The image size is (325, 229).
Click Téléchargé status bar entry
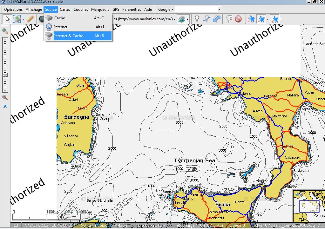point(199,225)
